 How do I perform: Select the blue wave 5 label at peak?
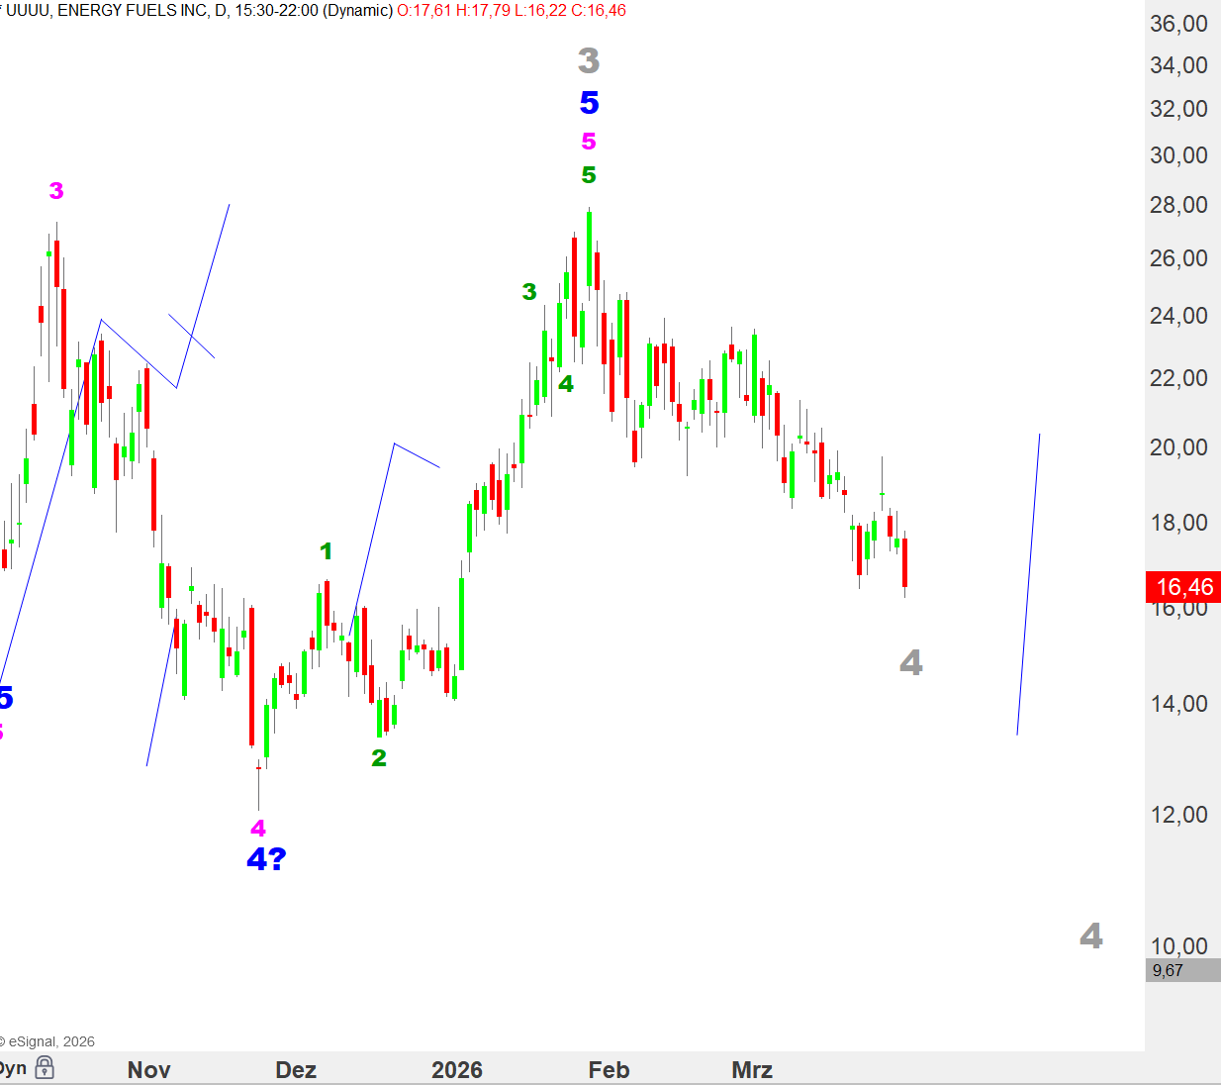[589, 103]
